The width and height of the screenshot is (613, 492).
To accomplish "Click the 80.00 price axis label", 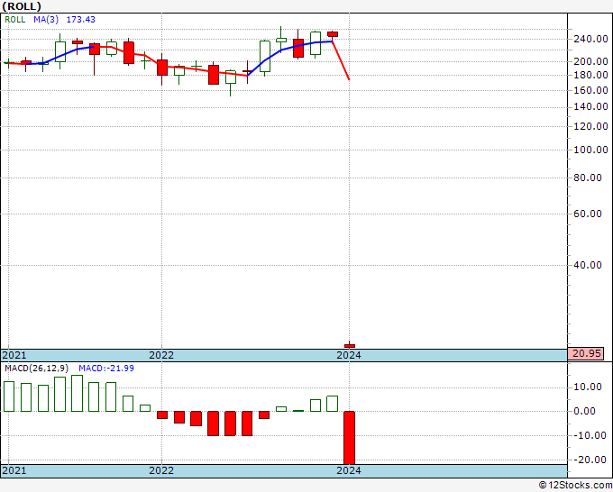I will [x=587, y=178].
